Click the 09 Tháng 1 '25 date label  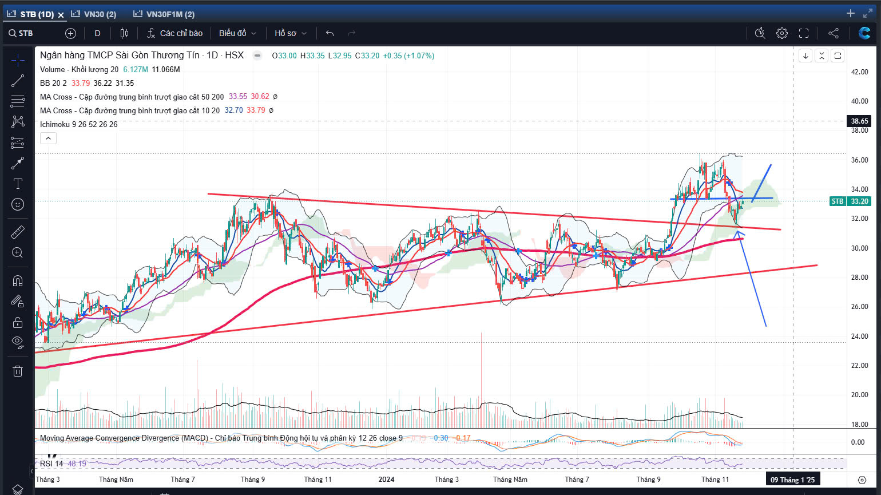point(792,480)
